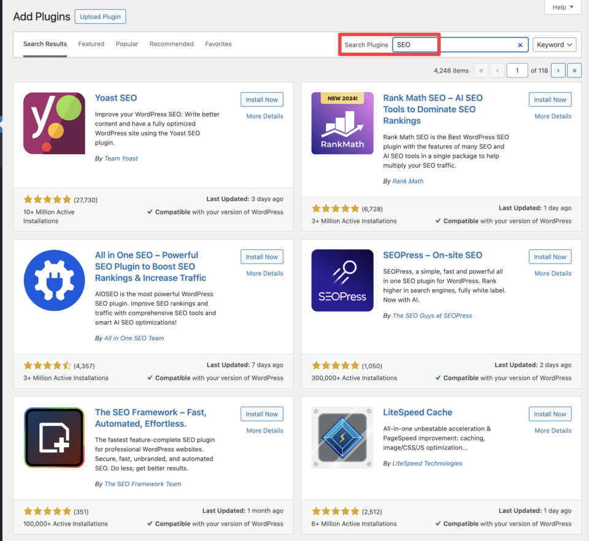
Task: View More Details for The SEO Framework
Action: pyautogui.click(x=265, y=430)
